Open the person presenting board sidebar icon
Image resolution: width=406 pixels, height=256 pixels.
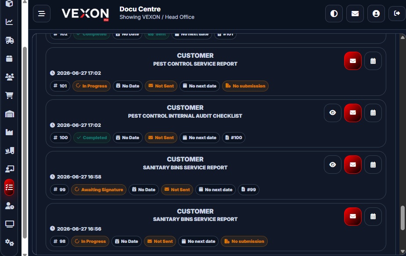[9, 169]
